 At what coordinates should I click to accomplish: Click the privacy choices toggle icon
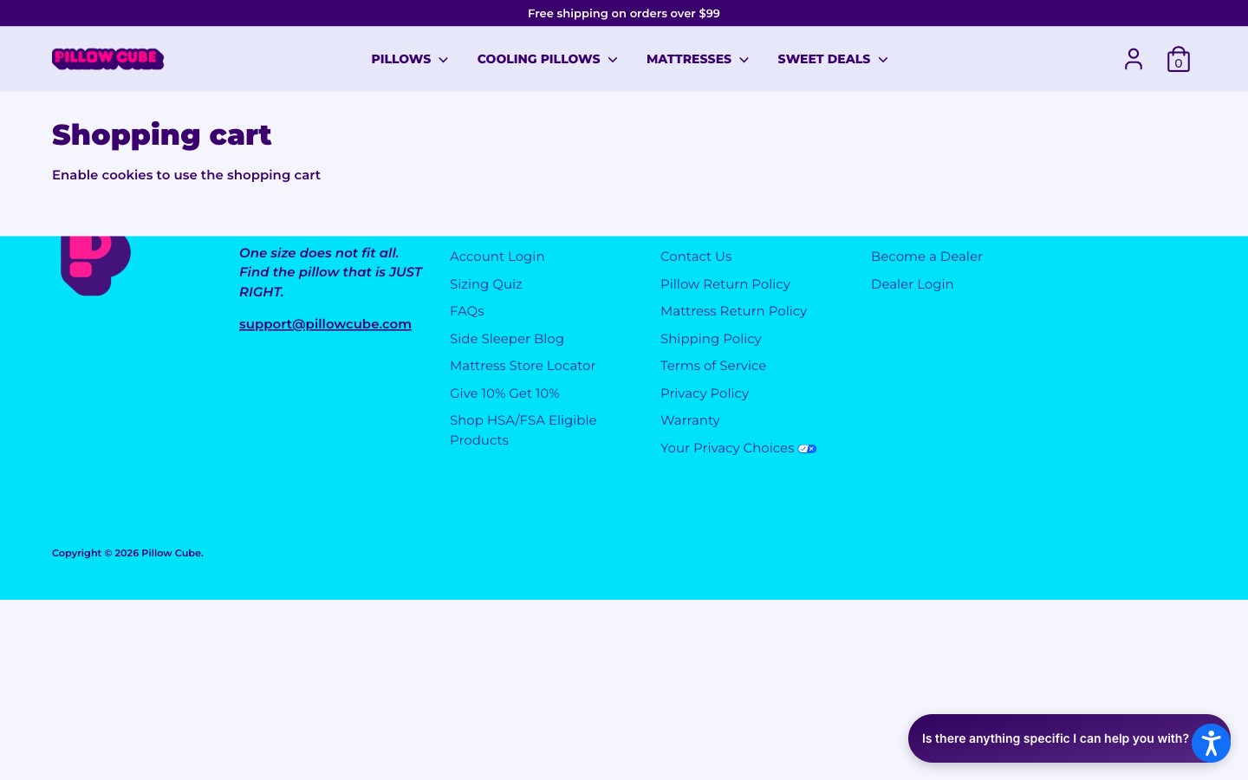coord(807,449)
